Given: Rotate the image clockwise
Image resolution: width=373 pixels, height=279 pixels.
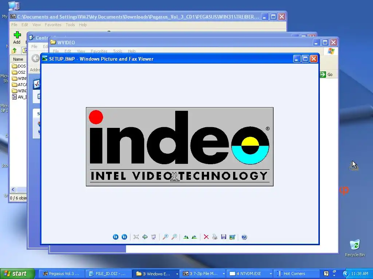Looking at the screenshot, I should coord(186,237).
